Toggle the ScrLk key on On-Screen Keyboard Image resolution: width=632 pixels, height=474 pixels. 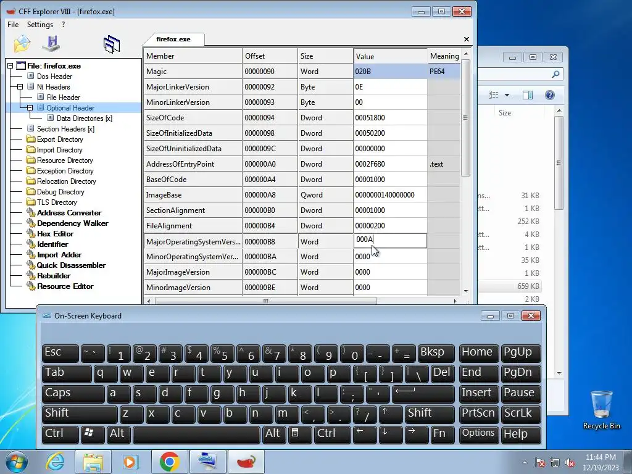[x=521, y=414]
